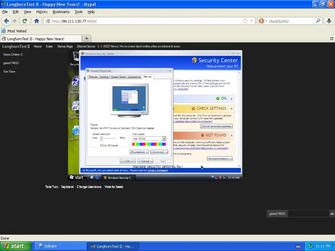
Task: Click the chat message input field
Action: click(x=309, y=214)
